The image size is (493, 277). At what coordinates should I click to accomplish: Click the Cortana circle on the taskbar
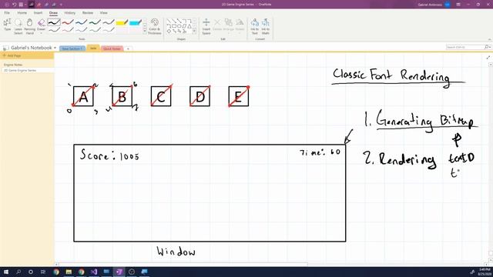tap(31, 272)
